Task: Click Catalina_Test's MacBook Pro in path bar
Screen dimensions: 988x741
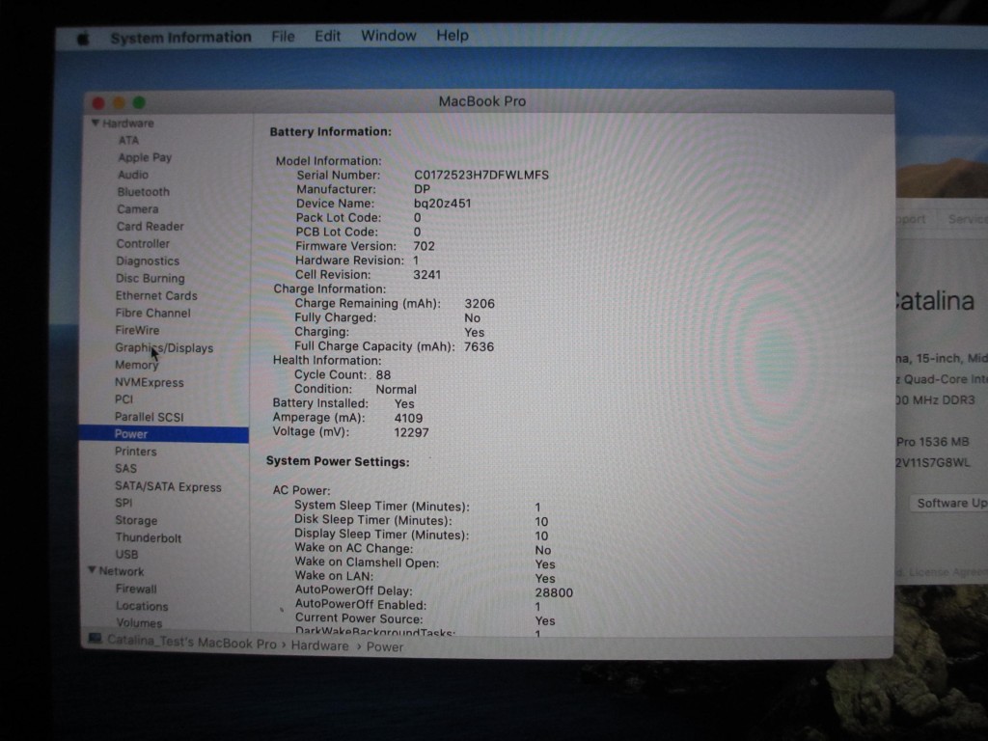Action: (192, 642)
